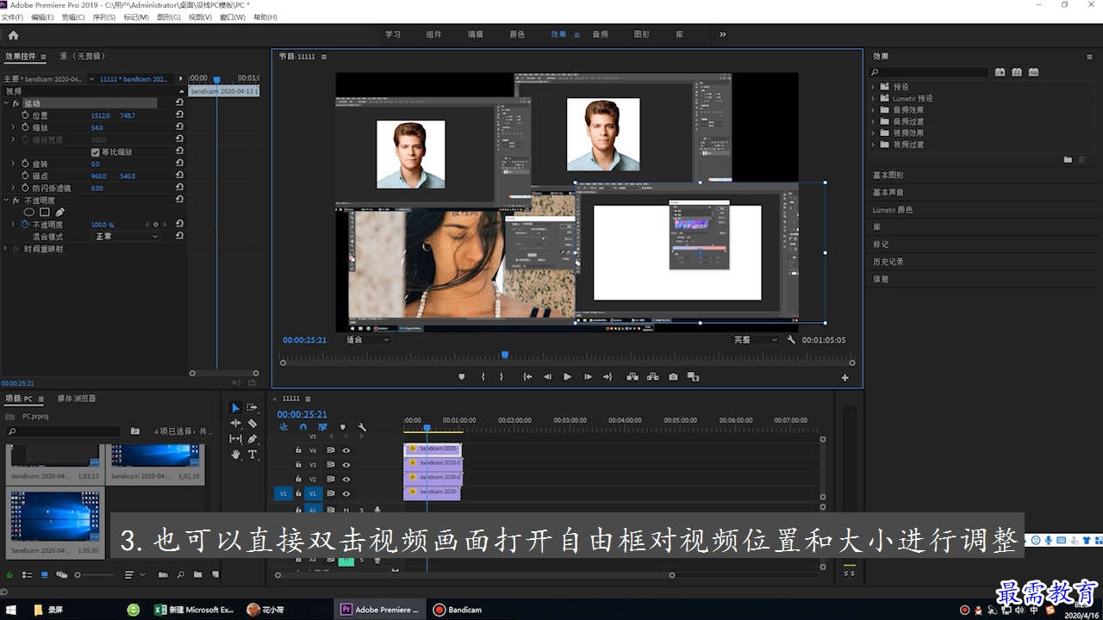Expand the 缩放 property
This screenshot has width=1103, height=620.
click(x=13, y=127)
